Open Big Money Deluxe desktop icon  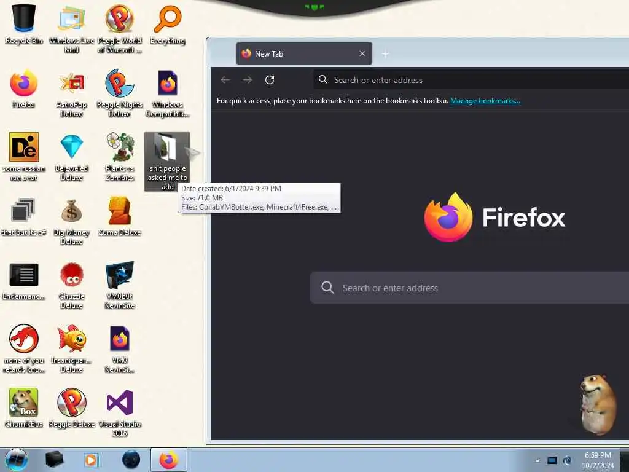click(71, 221)
